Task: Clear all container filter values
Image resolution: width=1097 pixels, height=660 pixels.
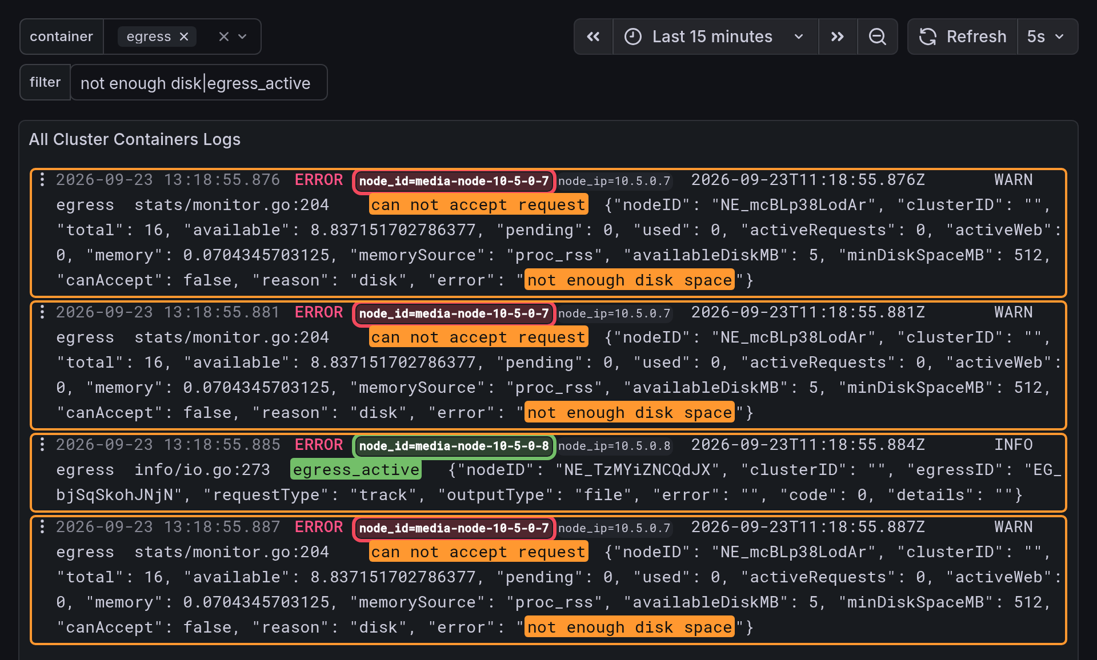Action: point(224,37)
